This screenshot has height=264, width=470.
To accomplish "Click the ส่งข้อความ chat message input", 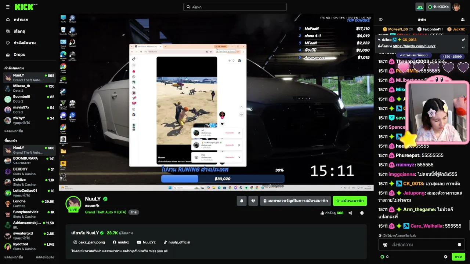I will click(422, 245).
